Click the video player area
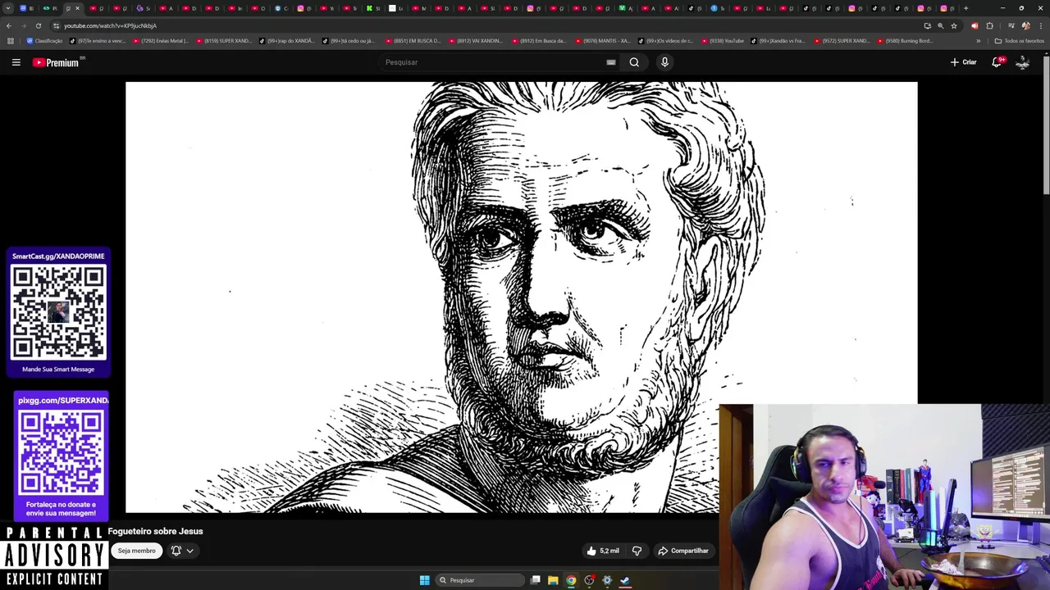1050x590 pixels. click(x=521, y=297)
